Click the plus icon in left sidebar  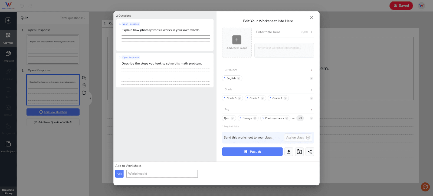(8, 20)
